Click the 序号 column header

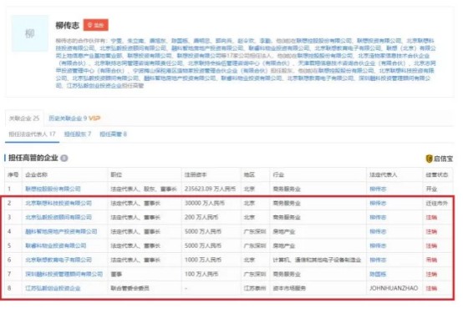pos(13,174)
